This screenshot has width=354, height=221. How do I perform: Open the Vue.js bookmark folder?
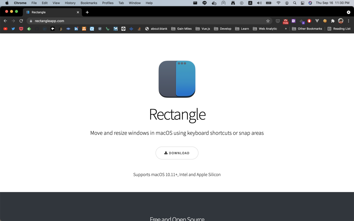[x=203, y=29]
